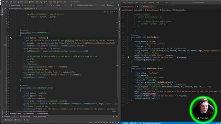This screenshot has width=221, height=124.
Task: Go back using VS Code navigation arrow
Action: tap(167, 2)
